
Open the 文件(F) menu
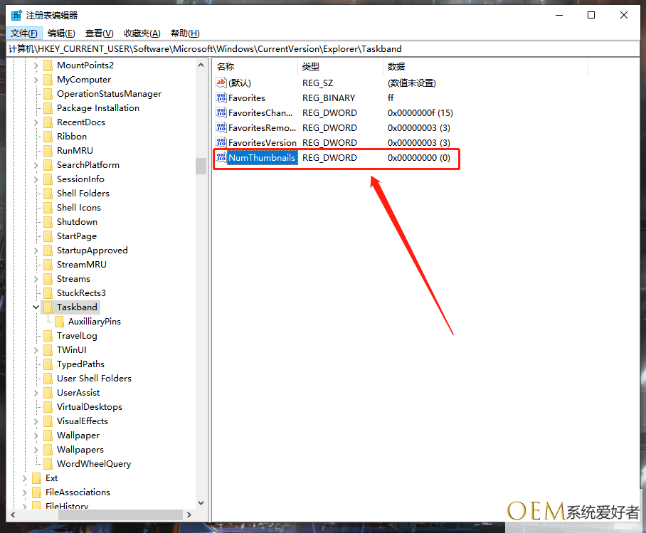(23, 33)
